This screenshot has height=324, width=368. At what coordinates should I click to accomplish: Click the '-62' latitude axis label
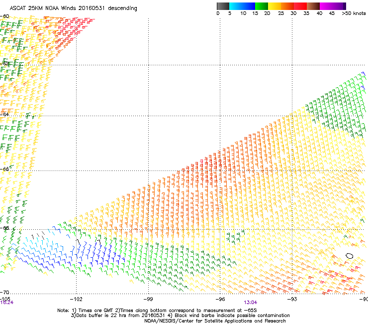(4, 63)
